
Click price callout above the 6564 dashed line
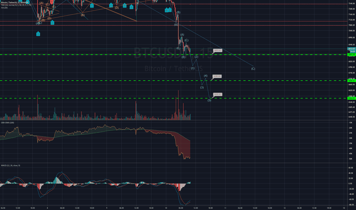pos(217,94)
